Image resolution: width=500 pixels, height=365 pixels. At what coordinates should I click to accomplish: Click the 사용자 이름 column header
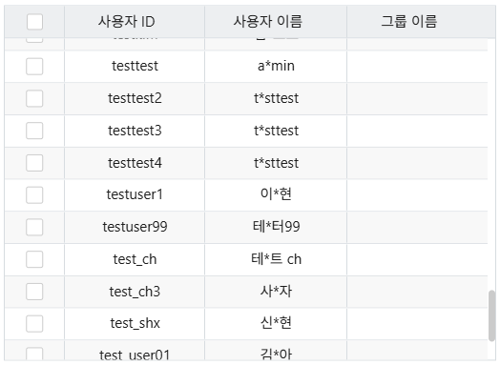[x=276, y=22]
